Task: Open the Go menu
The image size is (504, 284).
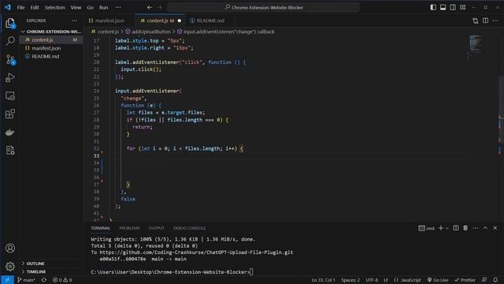Action: 91,7
